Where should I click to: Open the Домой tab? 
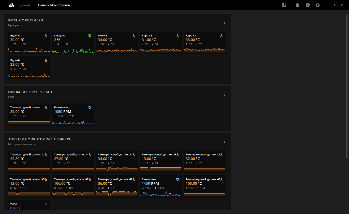(x=25, y=5)
